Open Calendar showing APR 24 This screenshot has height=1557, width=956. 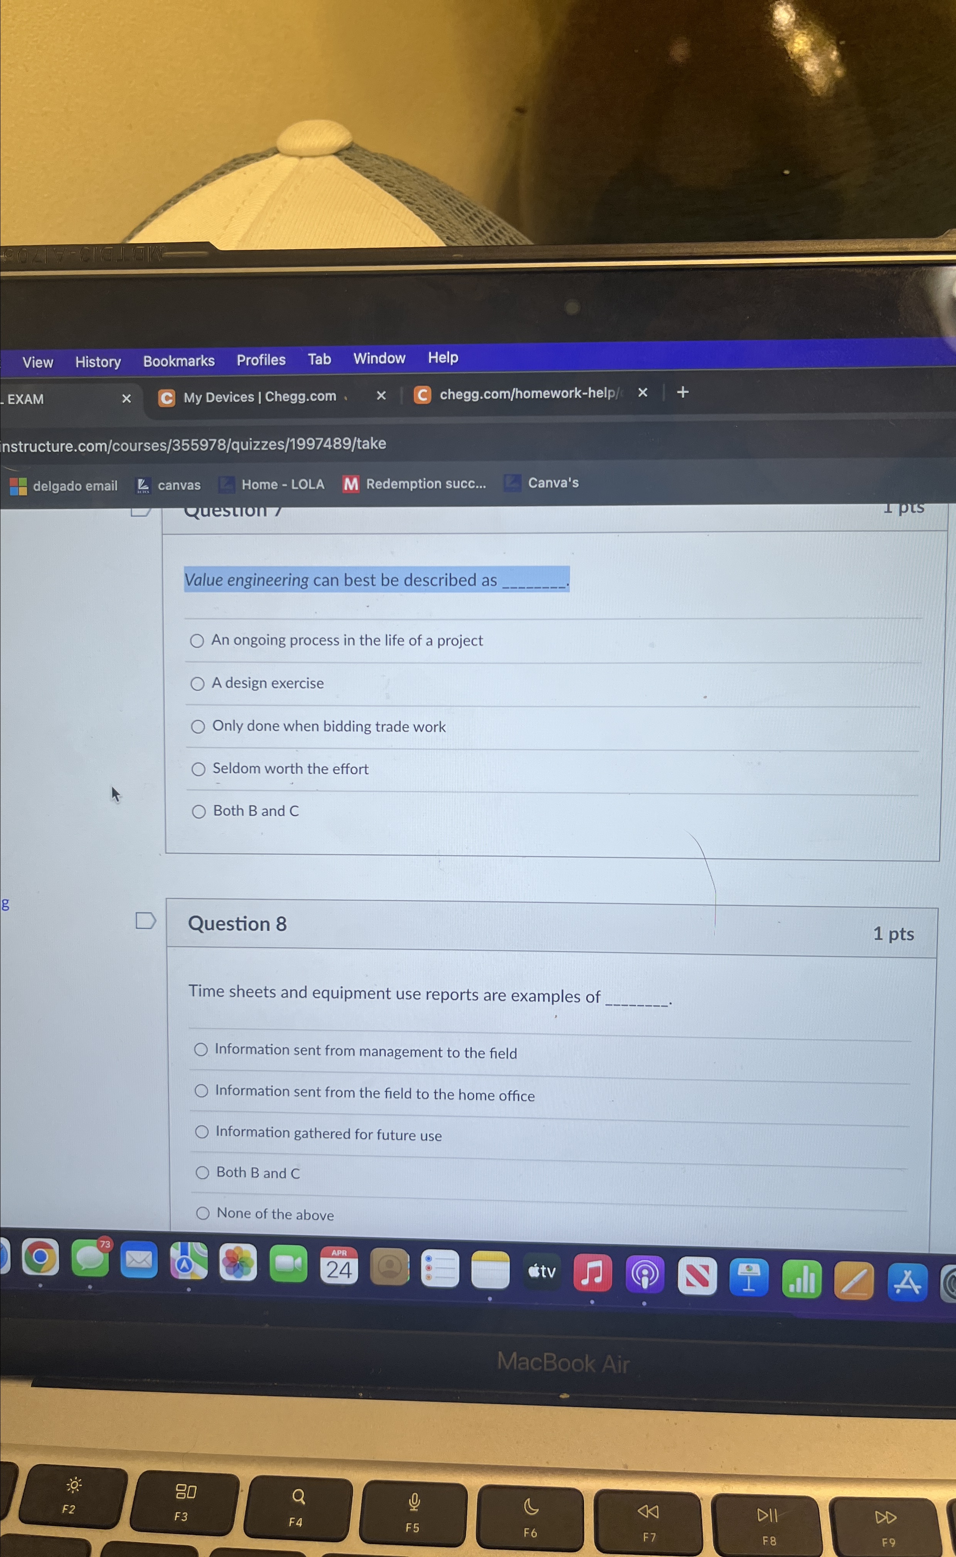pos(339,1266)
